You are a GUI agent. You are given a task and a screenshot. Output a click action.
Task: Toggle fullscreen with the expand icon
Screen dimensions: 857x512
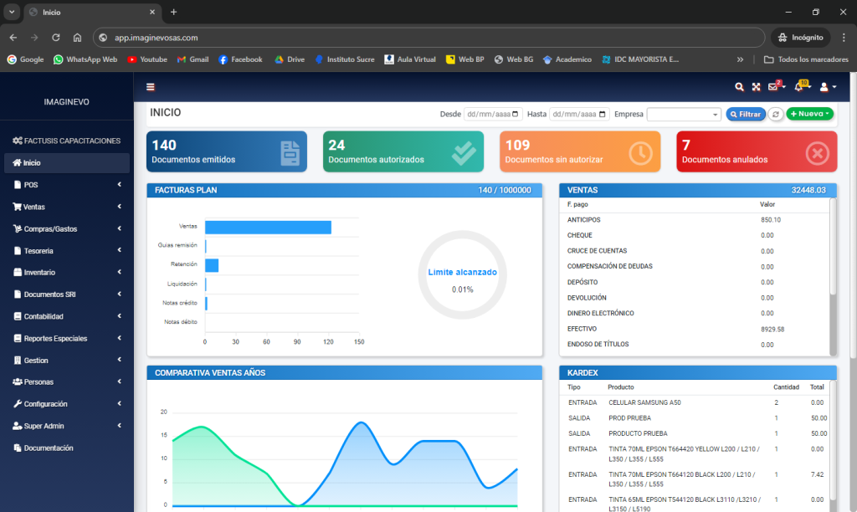click(x=756, y=87)
